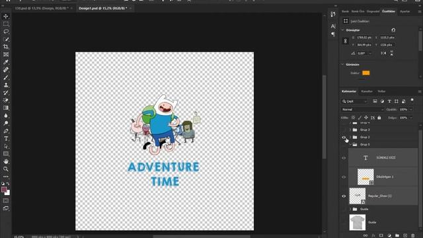Click the Guide t-shirt layer thumbnail
The width and height of the screenshot is (423, 238).
(358, 222)
